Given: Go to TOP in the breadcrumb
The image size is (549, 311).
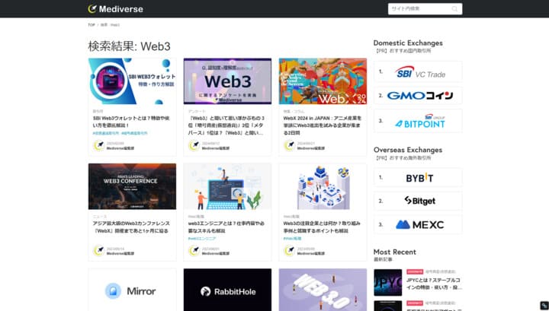Looking at the screenshot, I should tap(91, 25).
